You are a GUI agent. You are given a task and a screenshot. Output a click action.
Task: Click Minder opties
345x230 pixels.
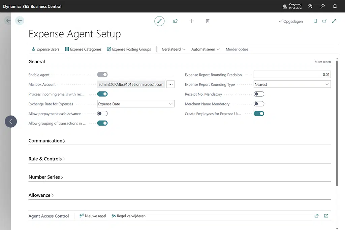pos(237,49)
